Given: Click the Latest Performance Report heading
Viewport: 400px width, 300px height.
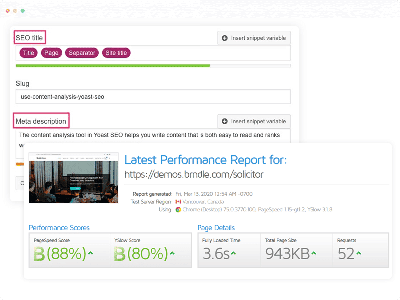Looking at the screenshot, I should click(205, 160).
